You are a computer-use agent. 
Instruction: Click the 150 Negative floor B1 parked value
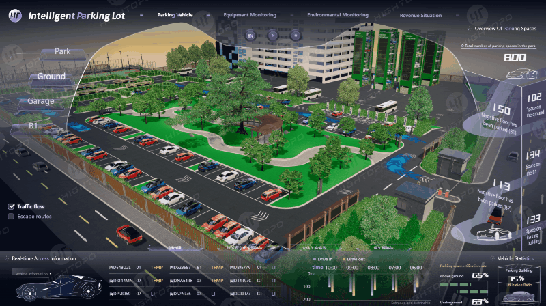[x=502, y=109]
